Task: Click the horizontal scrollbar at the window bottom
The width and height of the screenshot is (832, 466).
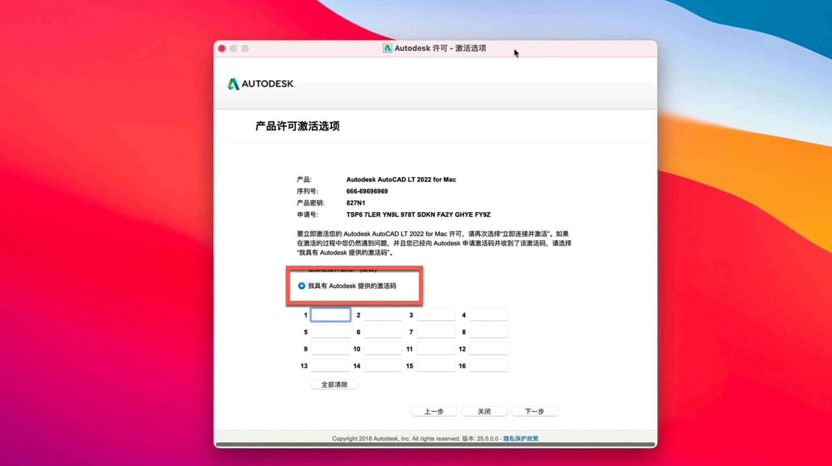Action: coord(435,444)
